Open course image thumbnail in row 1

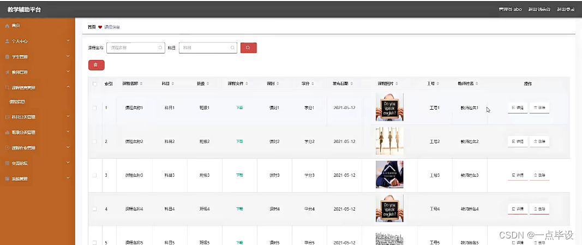coord(389,107)
